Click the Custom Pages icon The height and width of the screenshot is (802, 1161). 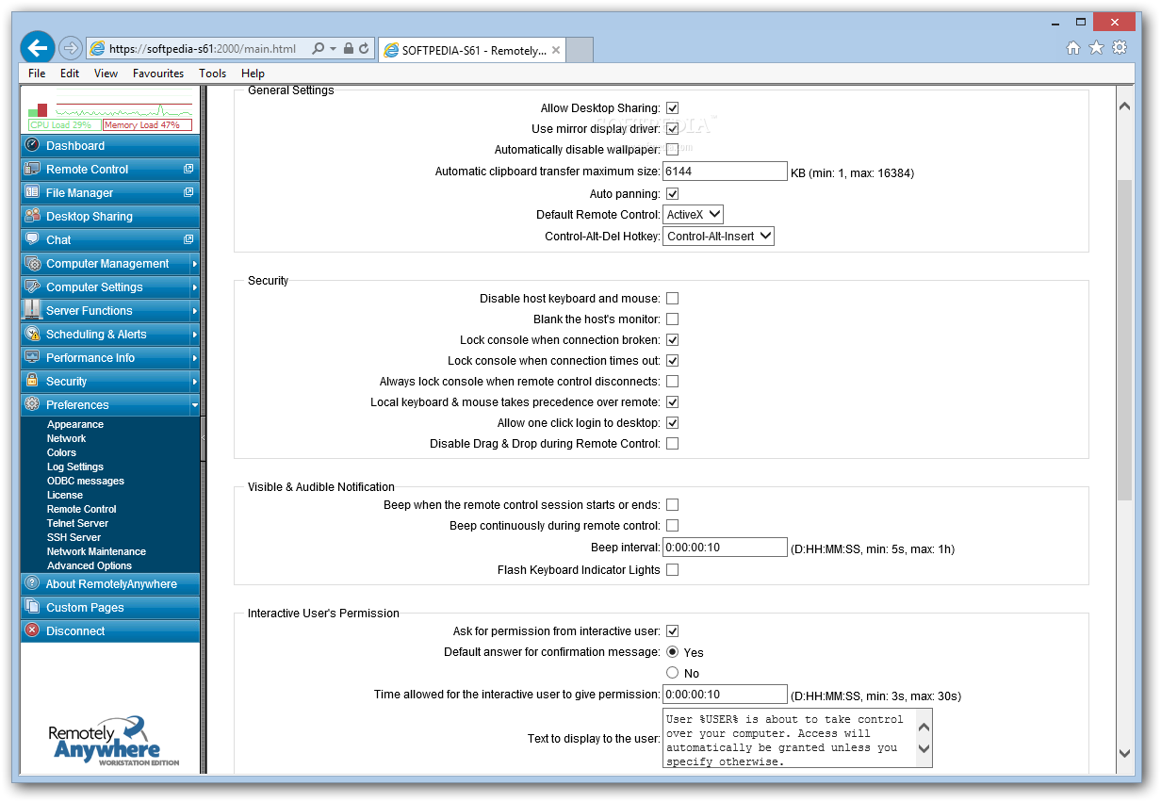point(33,607)
